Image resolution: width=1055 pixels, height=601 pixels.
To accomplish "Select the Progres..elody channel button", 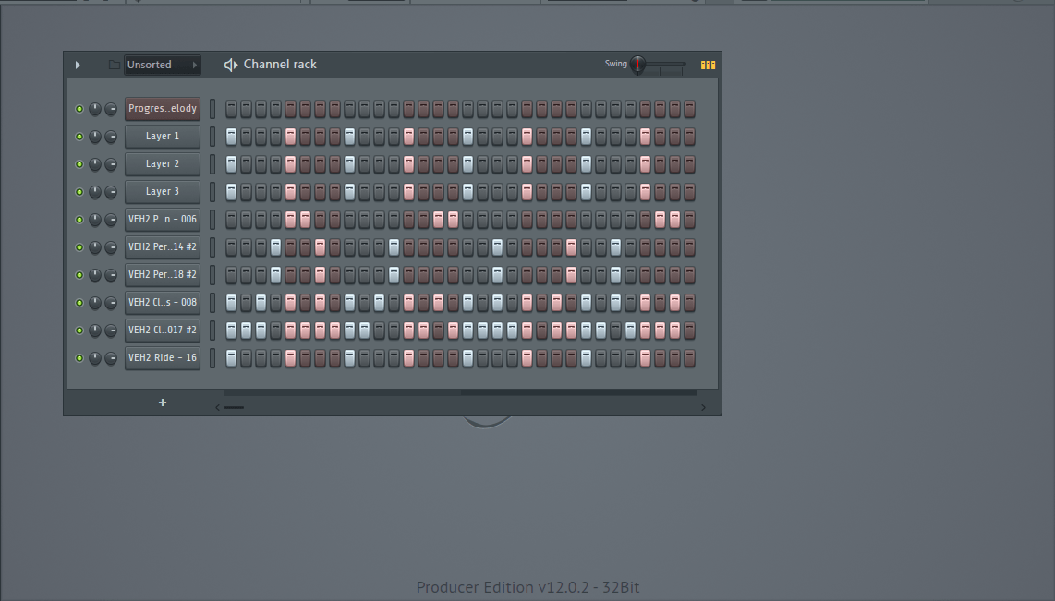I will click(163, 109).
